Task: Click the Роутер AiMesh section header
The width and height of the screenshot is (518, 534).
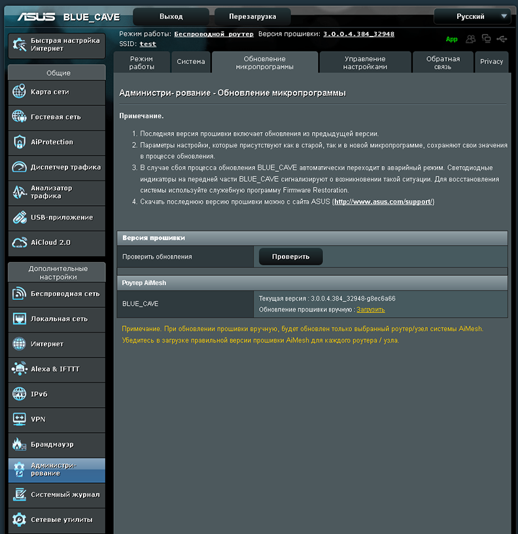Action: pyautogui.click(x=312, y=283)
